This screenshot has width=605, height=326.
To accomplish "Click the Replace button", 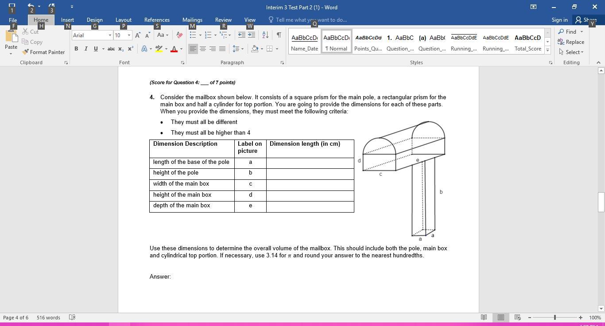I will coord(571,42).
